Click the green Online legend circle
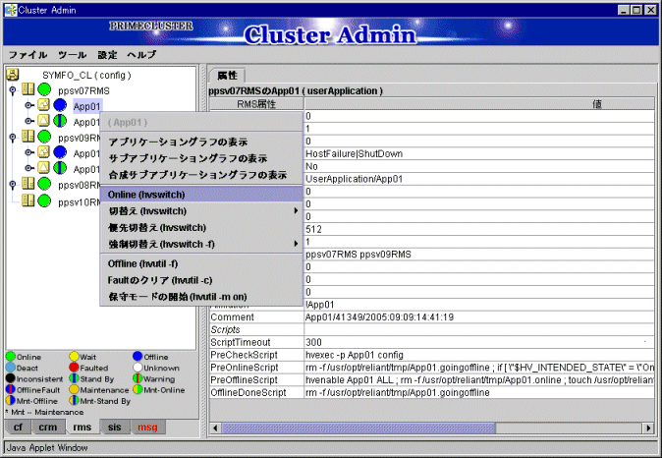The image size is (662, 458). pos(11,356)
